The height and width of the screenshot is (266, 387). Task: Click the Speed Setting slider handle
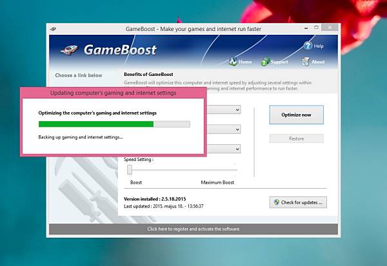point(130,169)
